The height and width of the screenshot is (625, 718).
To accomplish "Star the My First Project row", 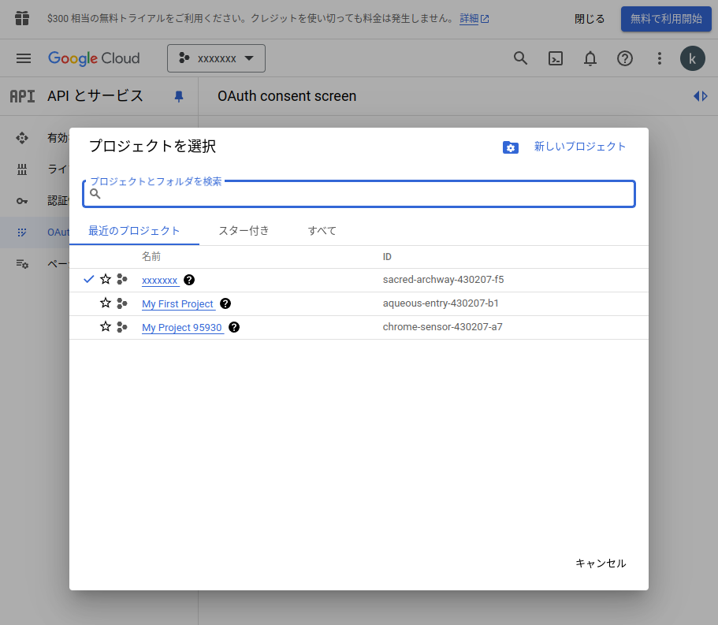I will pos(106,303).
